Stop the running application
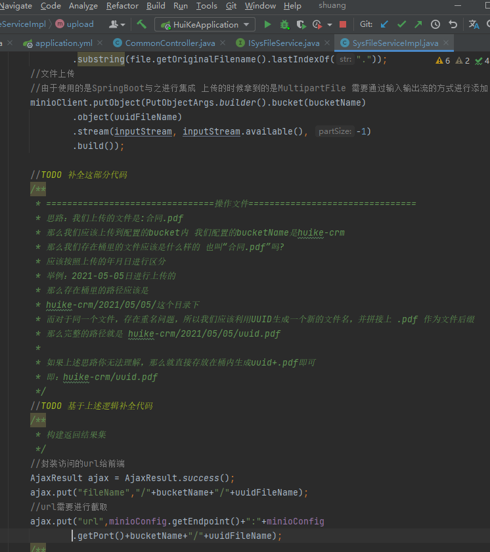 tap(342, 24)
